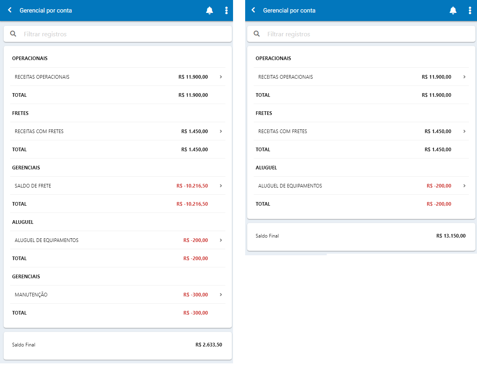
Task: Expand the MANUTENÇÃO row chevron
Action: click(221, 294)
